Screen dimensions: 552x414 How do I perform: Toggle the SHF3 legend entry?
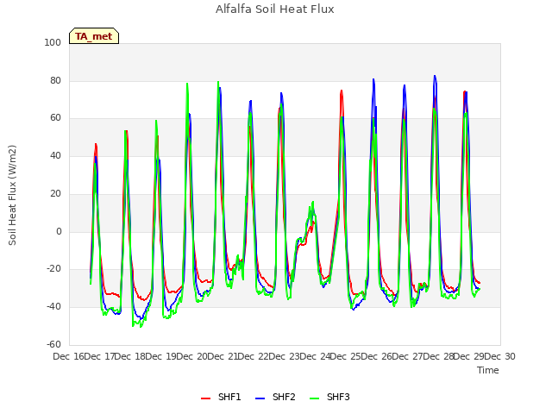click(329, 398)
